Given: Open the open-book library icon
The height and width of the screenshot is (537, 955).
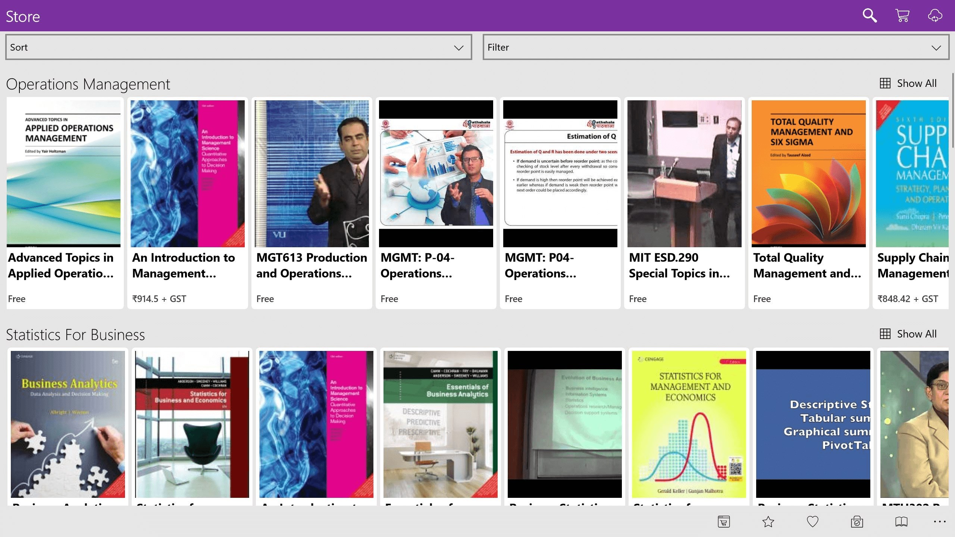Looking at the screenshot, I should click(901, 521).
